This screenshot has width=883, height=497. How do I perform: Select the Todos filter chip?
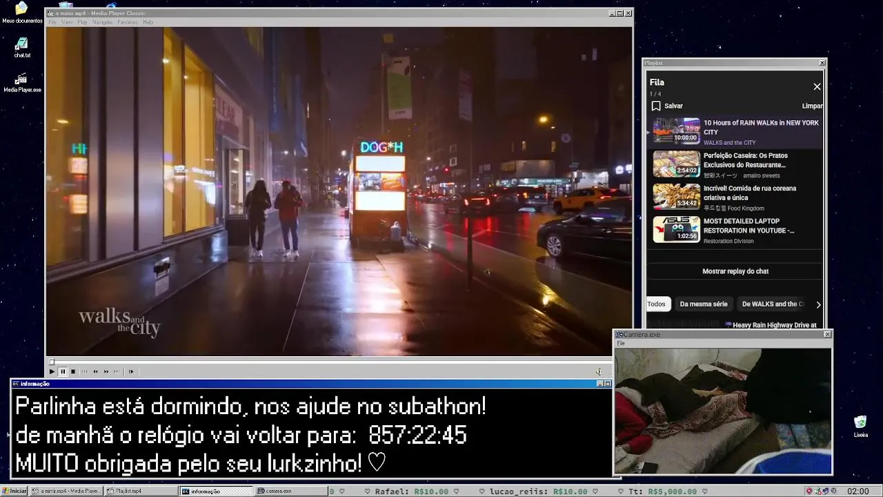pos(657,304)
